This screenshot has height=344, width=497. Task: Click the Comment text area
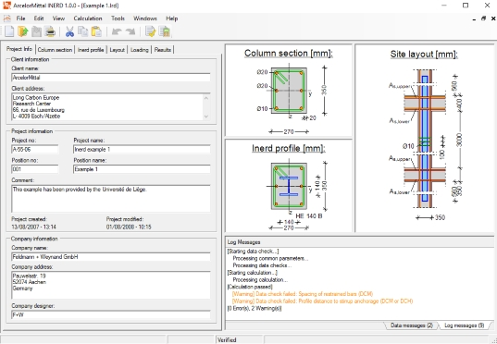(x=111, y=199)
